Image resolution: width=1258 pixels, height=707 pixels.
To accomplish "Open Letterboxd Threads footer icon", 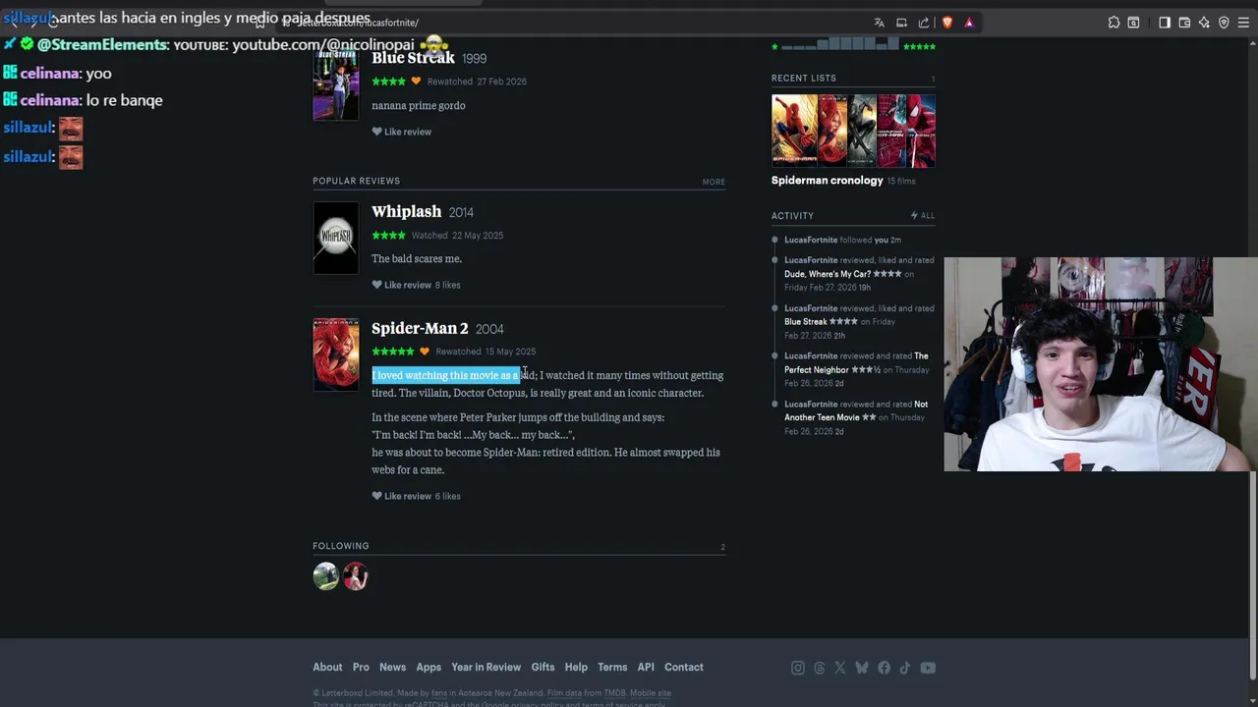I will [x=820, y=668].
